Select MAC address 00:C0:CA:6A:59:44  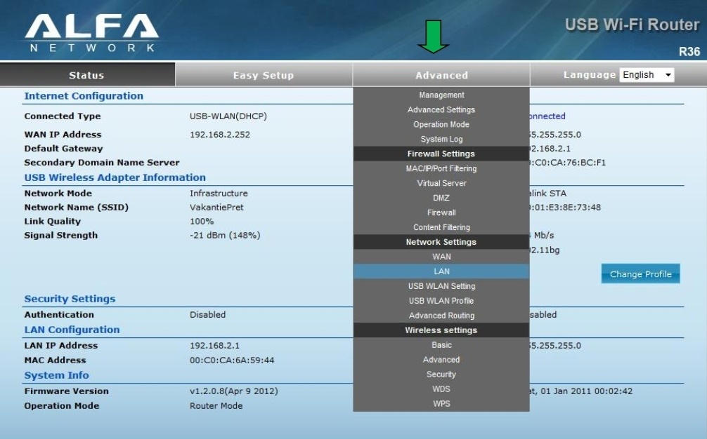[232, 360]
